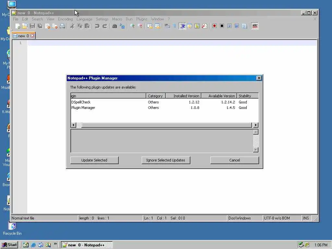Open the Encoding menu
This screenshot has height=249, width=332.
click(65, 19)
